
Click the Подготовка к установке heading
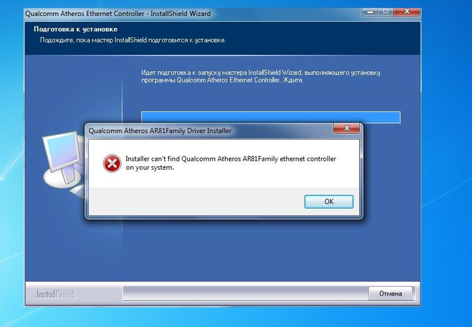point(76,29)
